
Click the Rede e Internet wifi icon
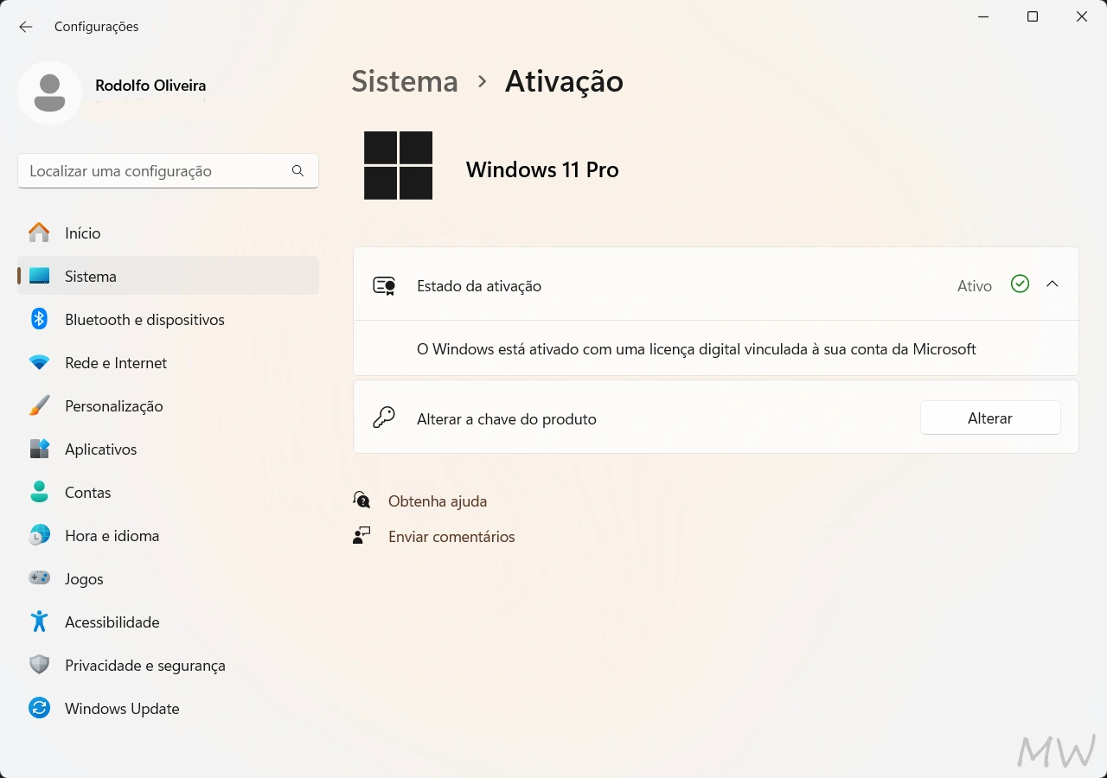coord(39,362)
